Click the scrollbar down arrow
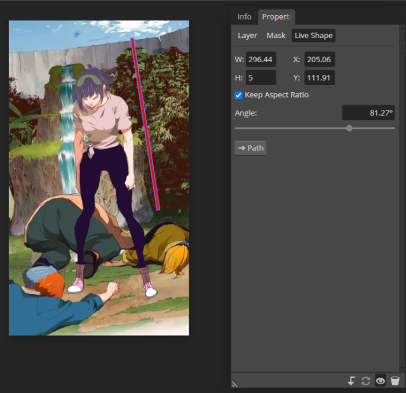Screen dimensions: 406x393 pyautogui.click(x=402, y=368)
